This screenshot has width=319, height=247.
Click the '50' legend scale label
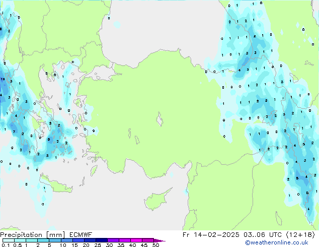155,245
